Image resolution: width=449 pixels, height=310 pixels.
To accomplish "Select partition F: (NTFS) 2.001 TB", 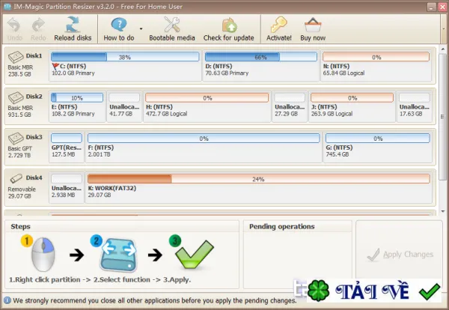I will click(x=204, y=147).
